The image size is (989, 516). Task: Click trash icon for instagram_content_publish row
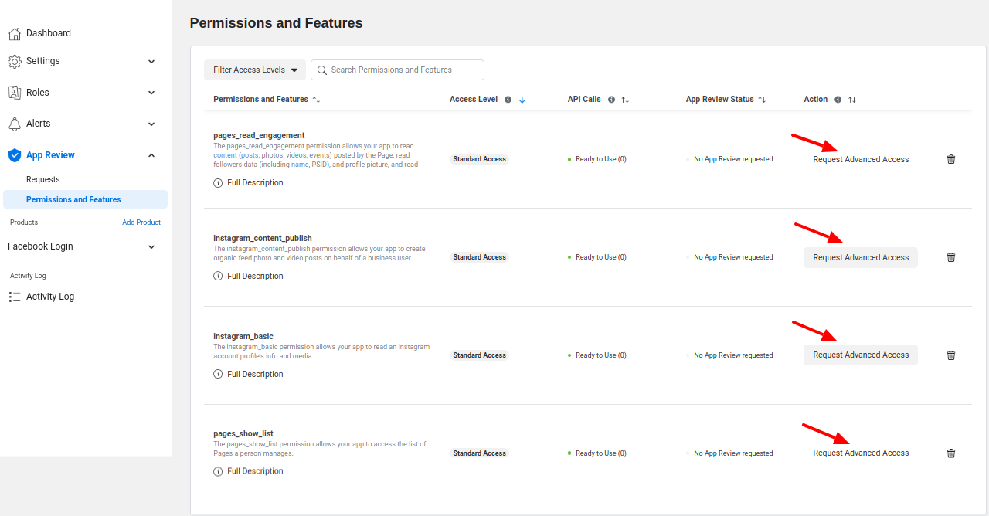pyautogui.click(x=951, y=257)
